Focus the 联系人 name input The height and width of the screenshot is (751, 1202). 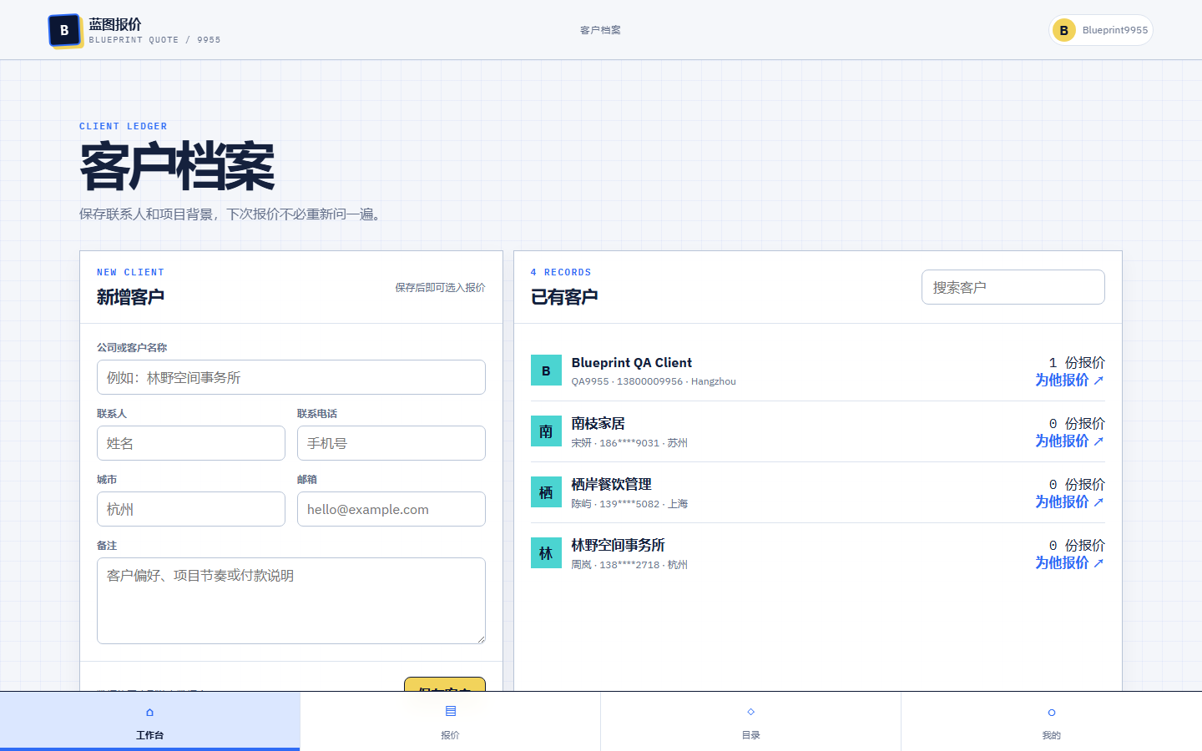(x=191, y=443)
